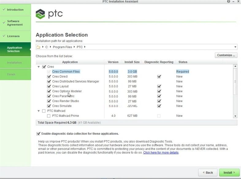Click Application column header
This screenshot has width=241, height=179.
click(x=70, y=62)
